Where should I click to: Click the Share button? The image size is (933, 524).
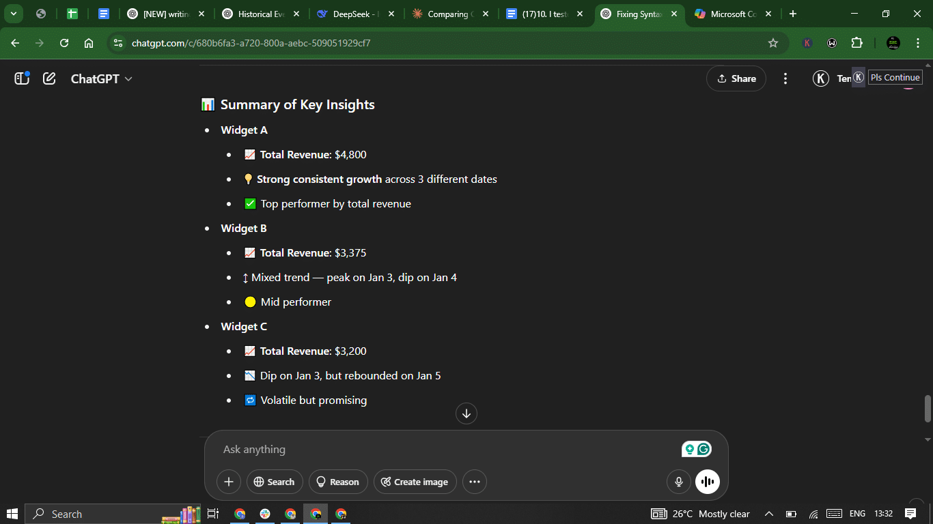736,78
